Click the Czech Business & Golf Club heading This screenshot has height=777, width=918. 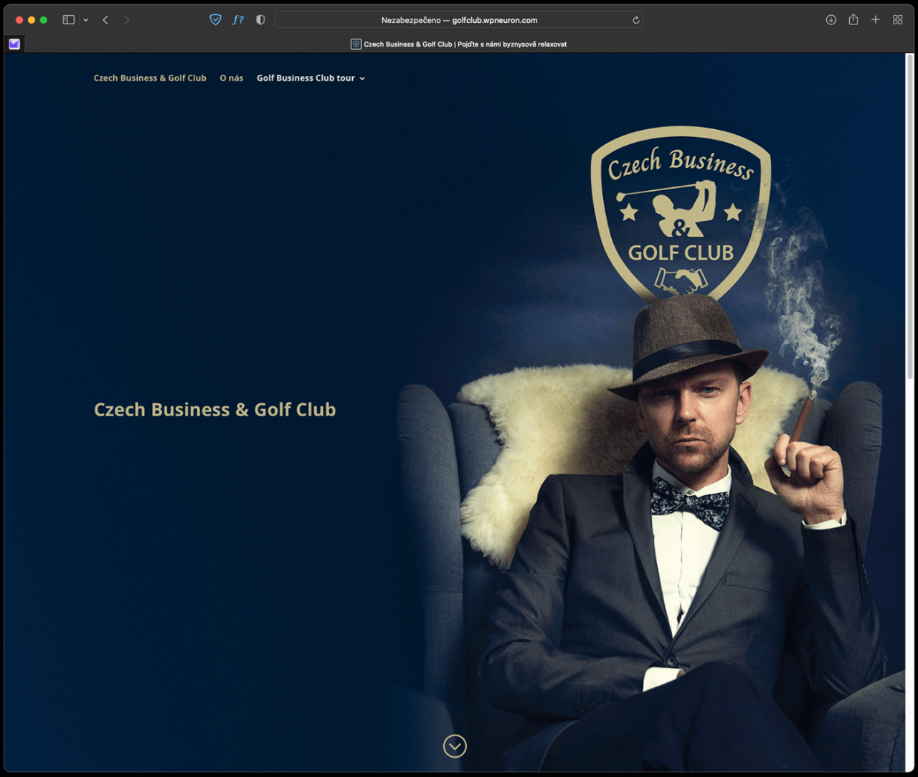[215, 410]
